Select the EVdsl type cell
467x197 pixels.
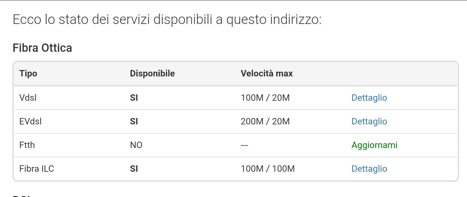point(31,122)
